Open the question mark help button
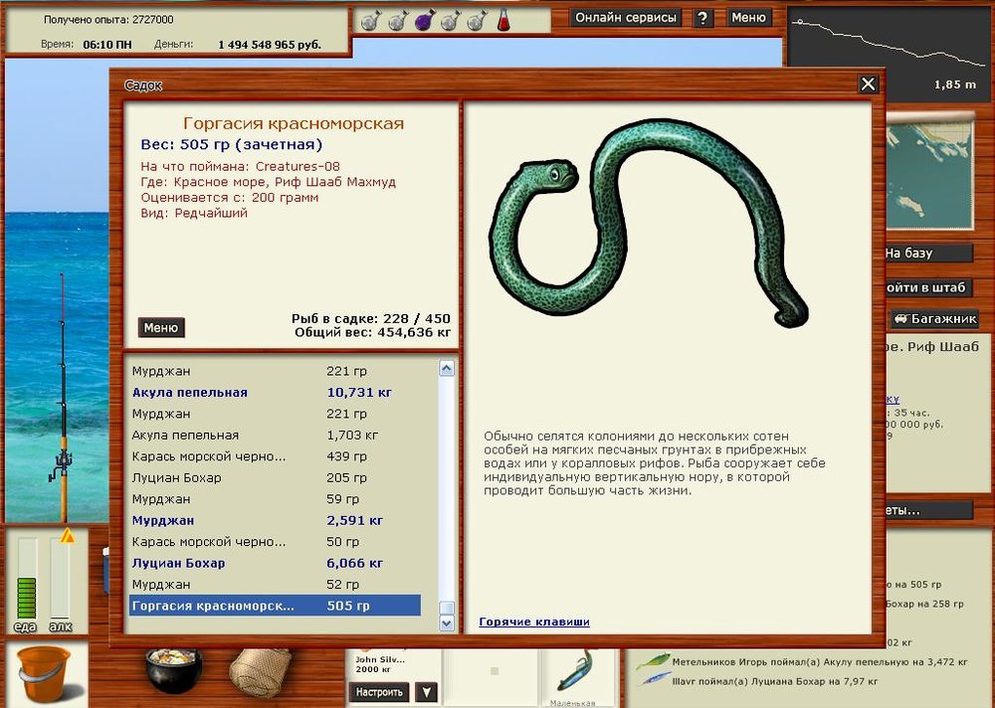 click(x=703, y=18)
